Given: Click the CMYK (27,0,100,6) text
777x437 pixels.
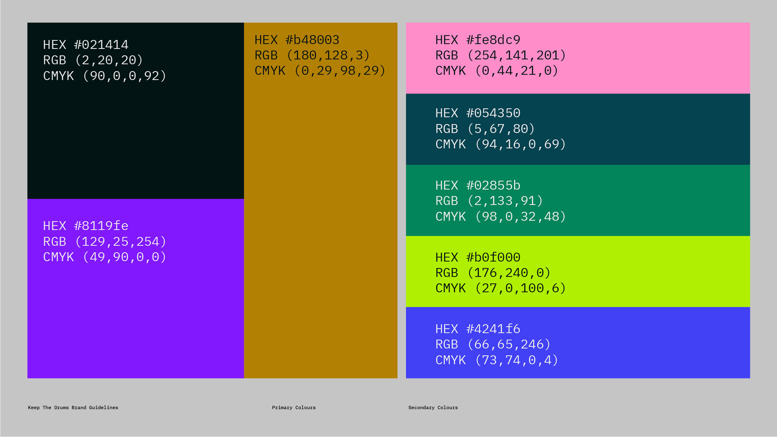Looking at the screenshot, I should 500,289.
